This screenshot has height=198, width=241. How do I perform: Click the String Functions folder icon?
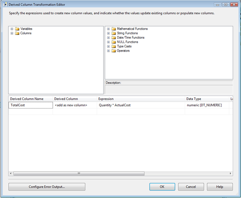pos(113,33)
